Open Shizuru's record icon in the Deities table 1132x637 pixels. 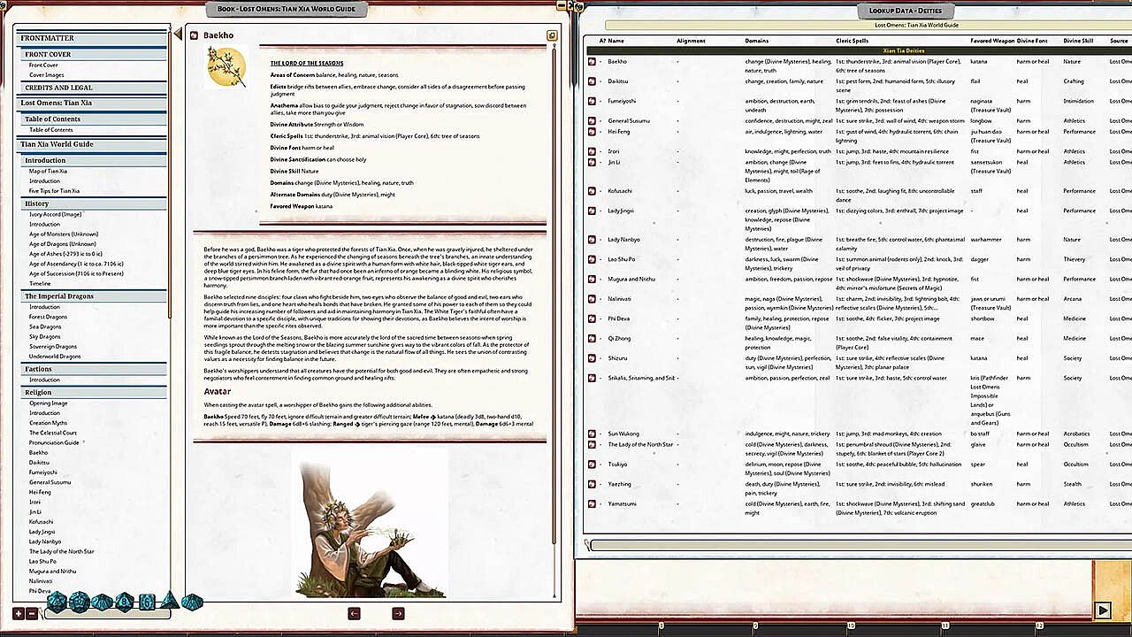(x=592, y=358)
